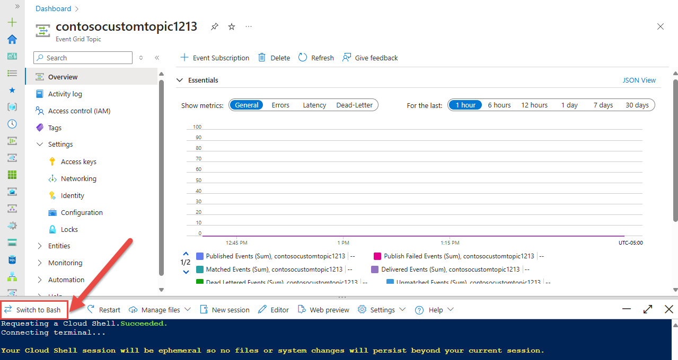Launch Web preview in Cloud Shell

click(323, 309)
